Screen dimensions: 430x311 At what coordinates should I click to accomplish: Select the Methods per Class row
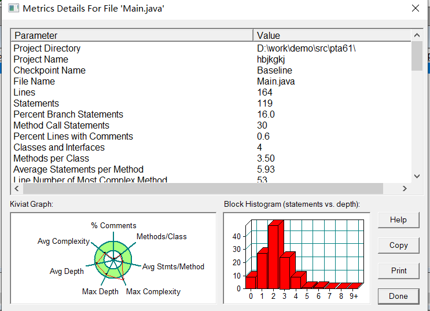(x=211, y=158)
